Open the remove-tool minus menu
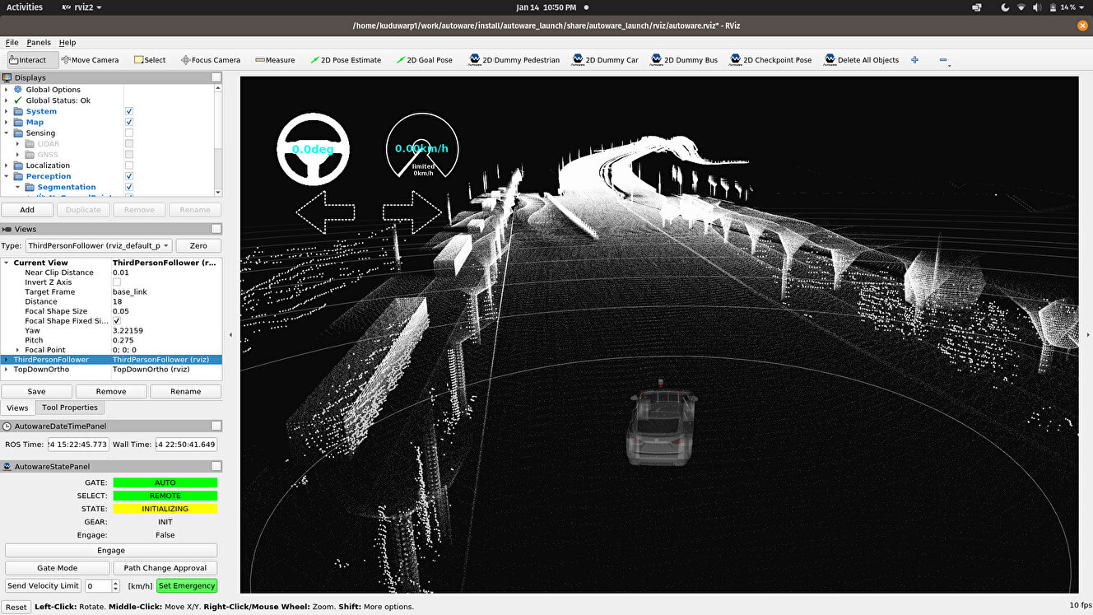The height and width of the screenshot is (615, 1093). coord(944,61)
